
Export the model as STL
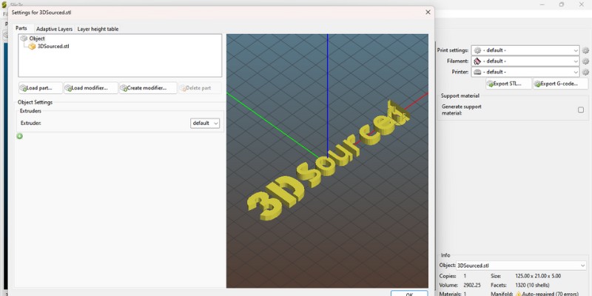point(508,84)
